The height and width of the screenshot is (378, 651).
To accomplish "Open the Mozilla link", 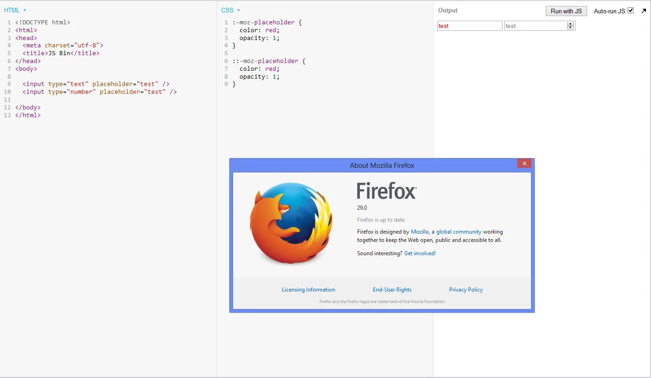I will 420,232.
